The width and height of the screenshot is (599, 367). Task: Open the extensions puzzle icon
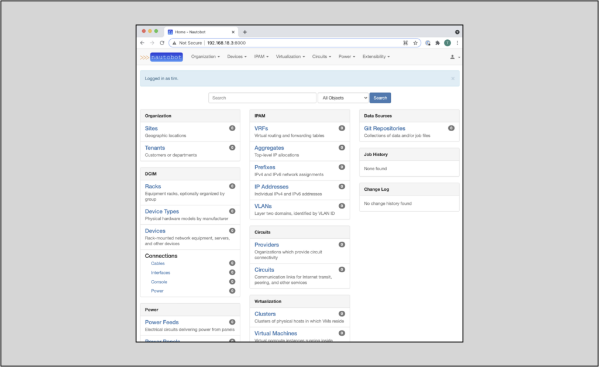click(438, 43)
